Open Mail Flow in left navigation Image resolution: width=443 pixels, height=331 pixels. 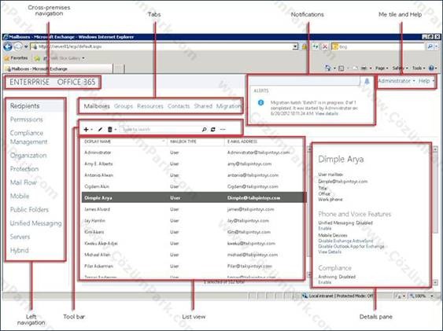click(23, 182)
